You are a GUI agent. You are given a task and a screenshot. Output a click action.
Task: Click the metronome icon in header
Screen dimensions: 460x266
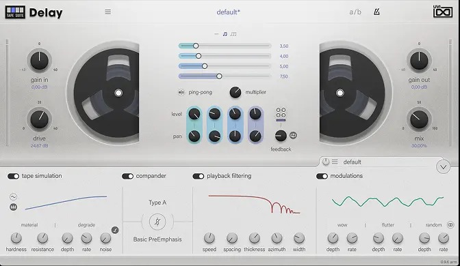(376, 12)
